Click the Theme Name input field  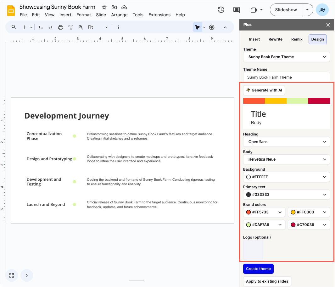click(x=286, y=77)
